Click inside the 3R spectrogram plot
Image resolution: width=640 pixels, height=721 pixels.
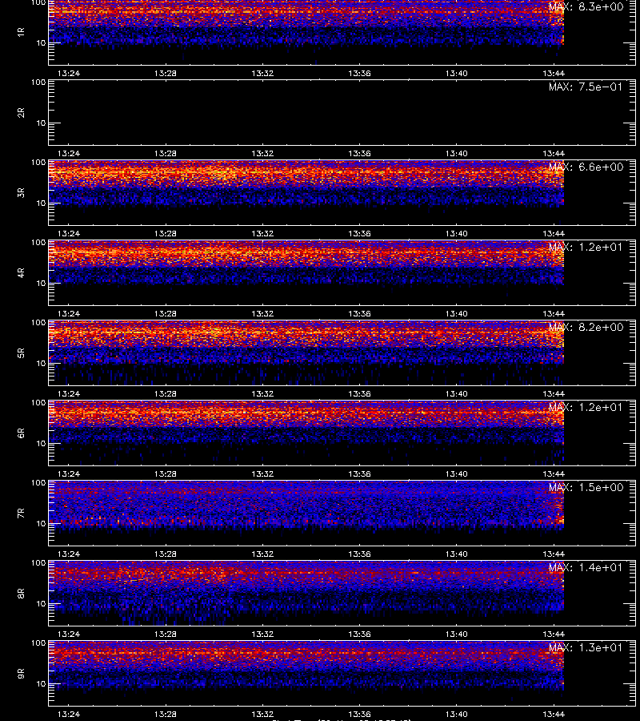pyautogui.click(x=342, y=192)
